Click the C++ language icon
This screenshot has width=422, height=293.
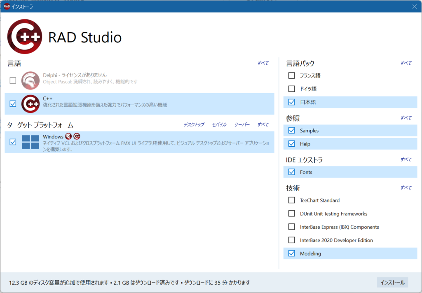click(30, 104)
